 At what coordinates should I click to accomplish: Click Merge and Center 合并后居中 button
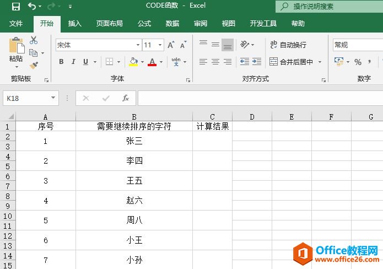pyautogui.click(x=291, y=62)
